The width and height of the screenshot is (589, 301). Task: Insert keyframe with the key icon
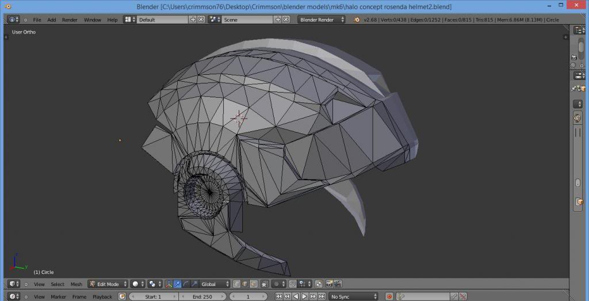[x=454, y=296]
